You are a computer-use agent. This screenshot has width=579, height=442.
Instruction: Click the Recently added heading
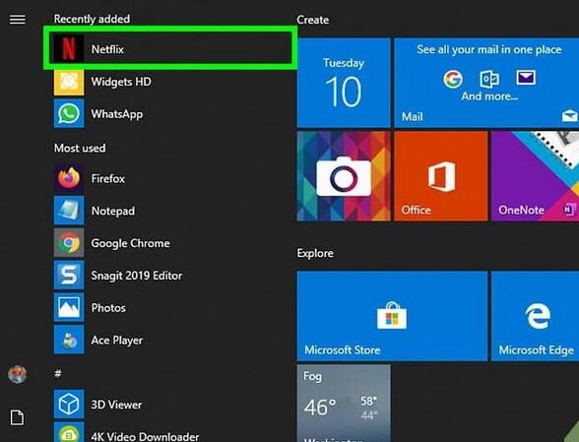(92, 19)
